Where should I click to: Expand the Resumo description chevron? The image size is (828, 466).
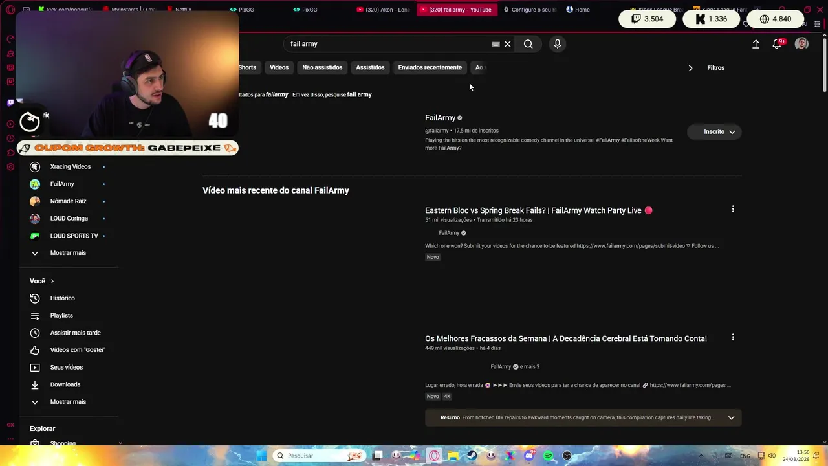tap(731, 417)
